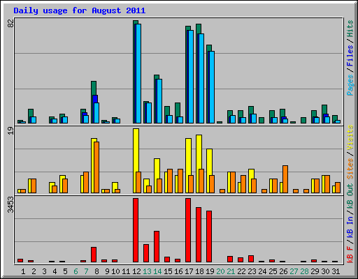Click the cyan pages bar for day 12
Screen dimensions: 358x279
[x=138, y=73]
